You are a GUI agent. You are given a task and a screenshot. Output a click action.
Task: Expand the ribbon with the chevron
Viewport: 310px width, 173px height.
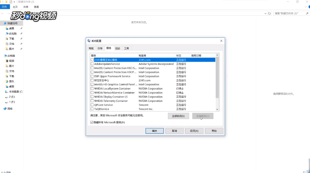pos(306,7)
